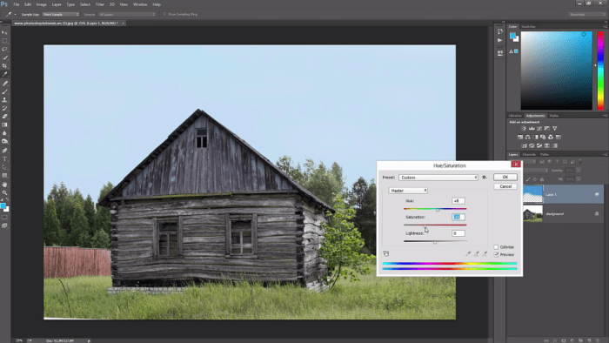Enable the Colorize checkbox

pyautogui.click(x=496, y=247)
